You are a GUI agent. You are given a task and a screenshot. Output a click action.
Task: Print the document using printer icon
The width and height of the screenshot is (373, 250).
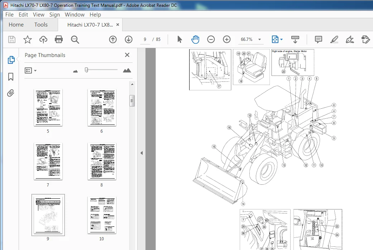(59, 39)
